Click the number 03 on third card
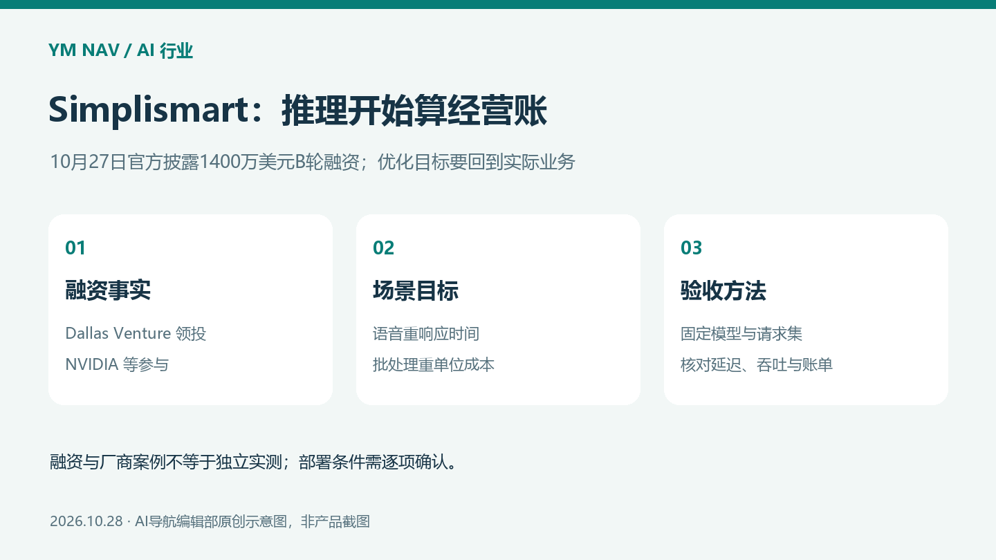The image size is (996, 560). pyautogui.click(x=691, y=248)
